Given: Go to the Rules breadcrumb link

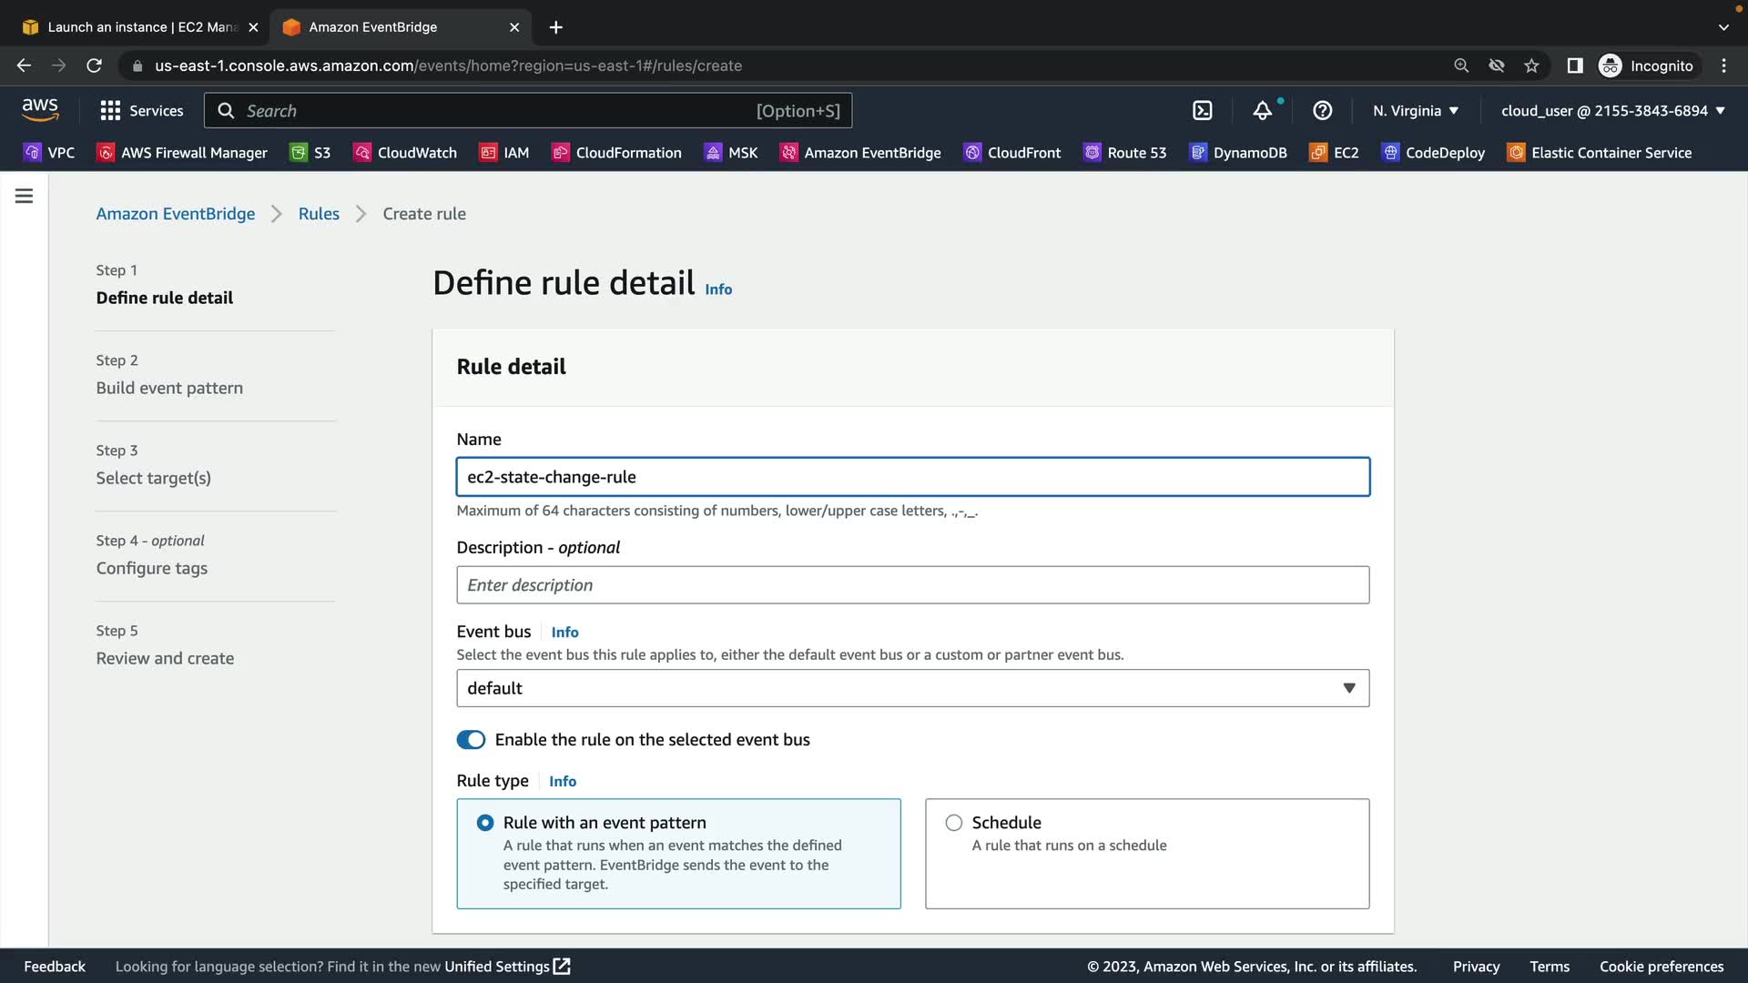Looking at the screenshot, I should coord(319,214).
